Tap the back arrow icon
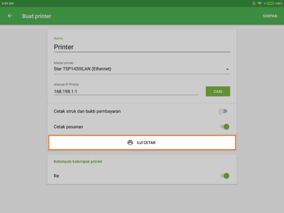Viewport: 284px width, 213px height. 10,16
